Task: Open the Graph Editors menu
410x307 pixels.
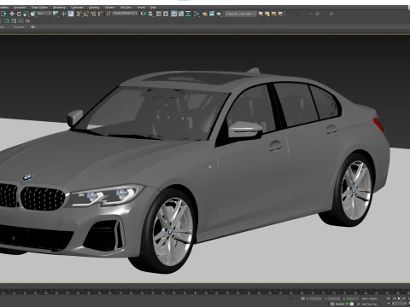Action: point(39,8)
